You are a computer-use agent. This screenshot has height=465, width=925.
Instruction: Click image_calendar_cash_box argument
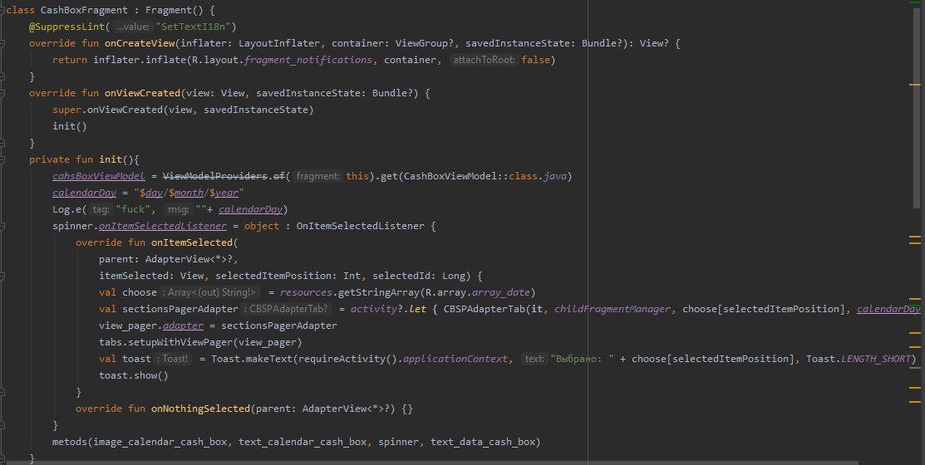(x=160, y=442)
